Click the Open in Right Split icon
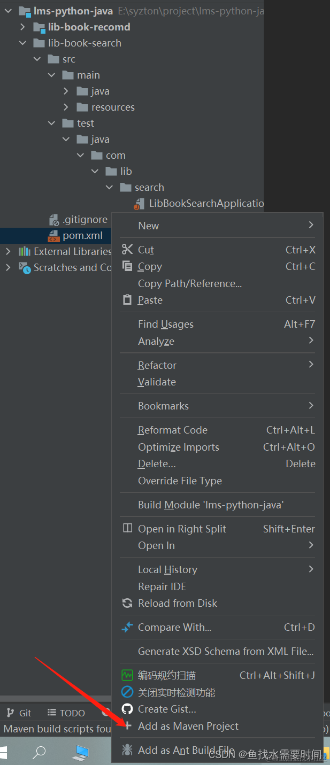Viewport: 330px width, 765px height. pos(127,528)
